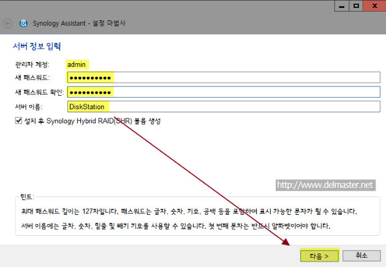Click the 서버 이름: label
386x267 pixels.
29,107
